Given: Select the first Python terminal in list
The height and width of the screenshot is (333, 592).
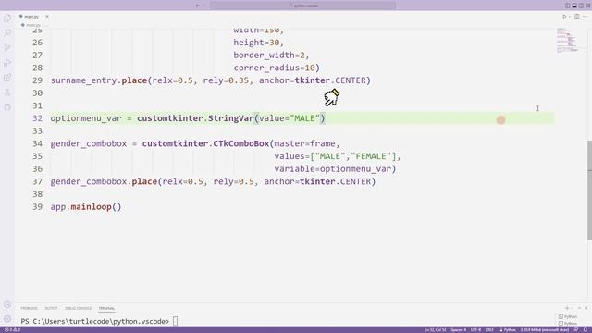Looking at the screenshot, I should tap(568, 316).
